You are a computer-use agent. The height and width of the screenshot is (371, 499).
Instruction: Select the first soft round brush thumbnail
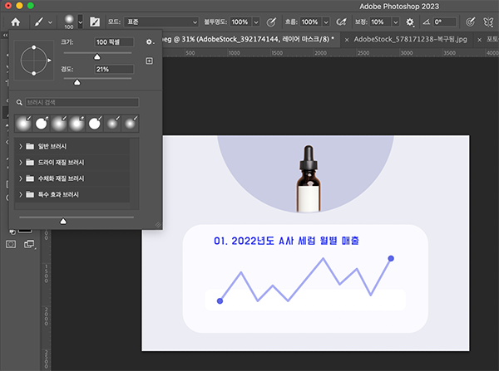click(22, 124)
